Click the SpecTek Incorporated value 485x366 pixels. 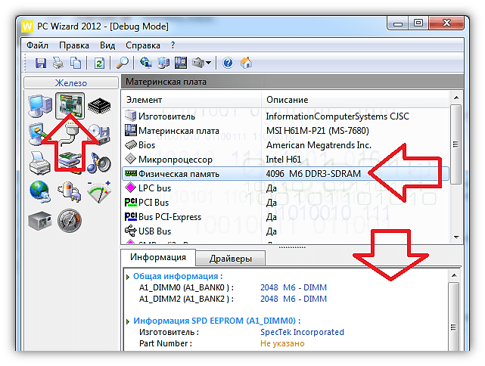tap(302, 332)
